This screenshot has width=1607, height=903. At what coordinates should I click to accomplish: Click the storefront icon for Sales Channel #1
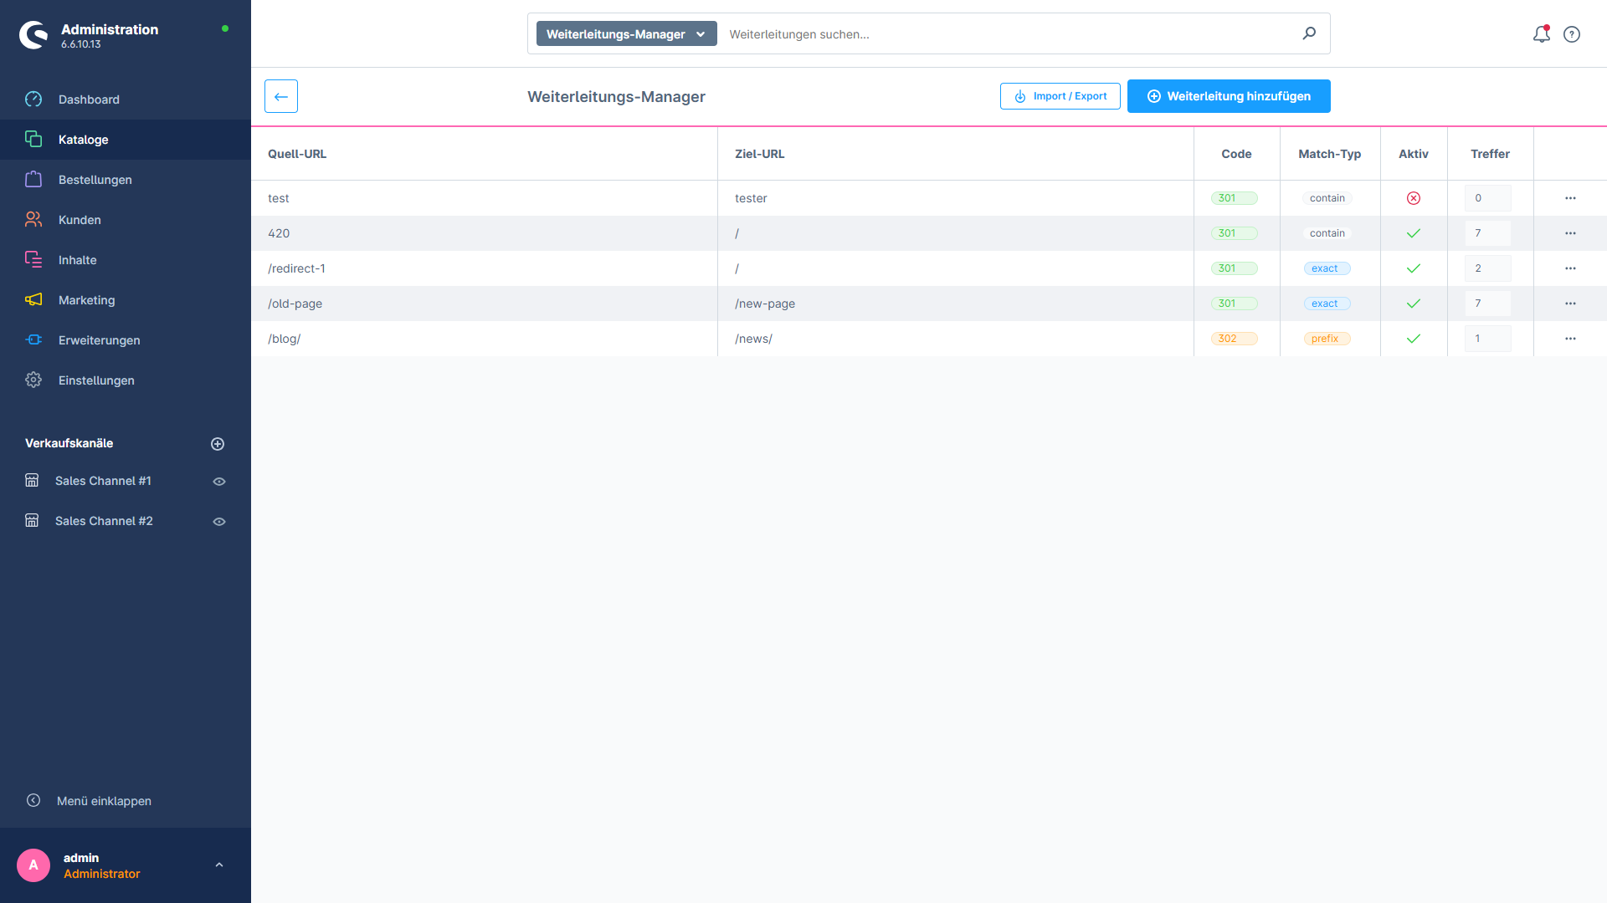click(32, 481)
